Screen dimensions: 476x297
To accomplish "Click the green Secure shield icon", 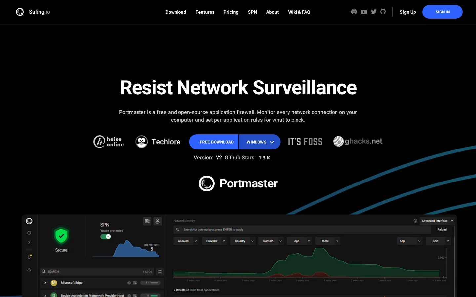I will (x=61, y=236).
